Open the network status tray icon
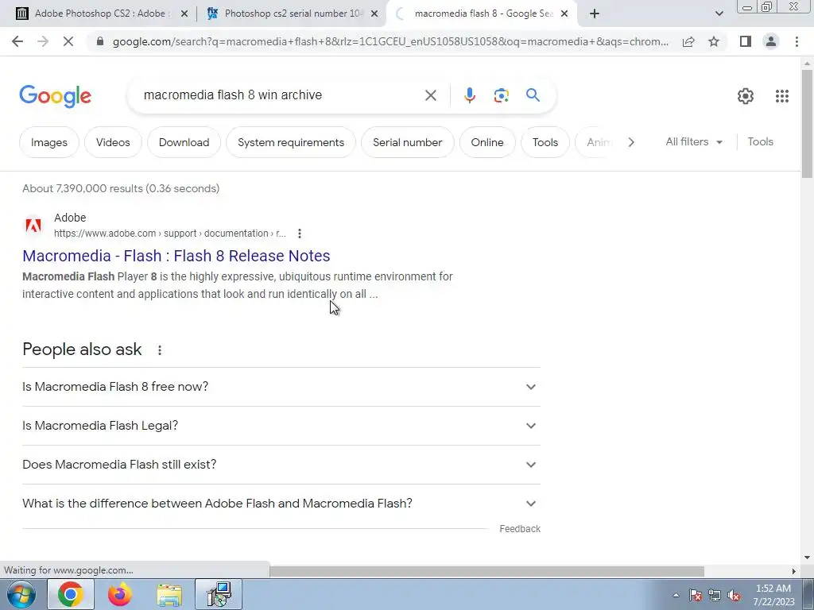The height and width of the screenshot is (610, 814). pyautogui.click(x=715, y=596)
